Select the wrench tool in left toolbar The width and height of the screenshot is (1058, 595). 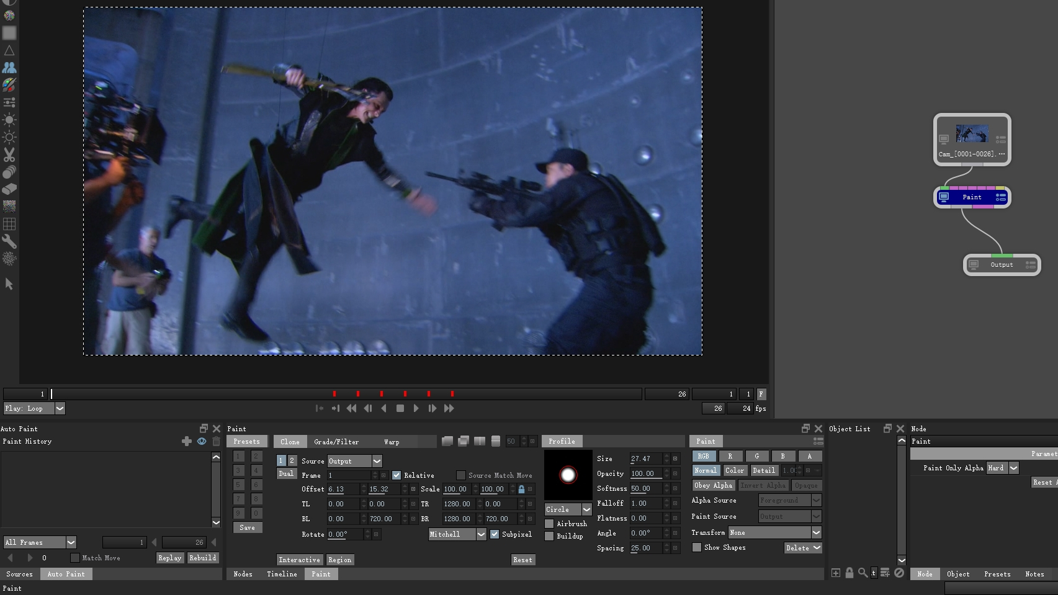tap(9, 241)
